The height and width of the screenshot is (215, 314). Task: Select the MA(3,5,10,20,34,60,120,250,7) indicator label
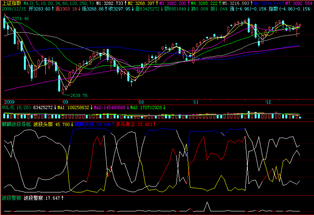(59, 3)
